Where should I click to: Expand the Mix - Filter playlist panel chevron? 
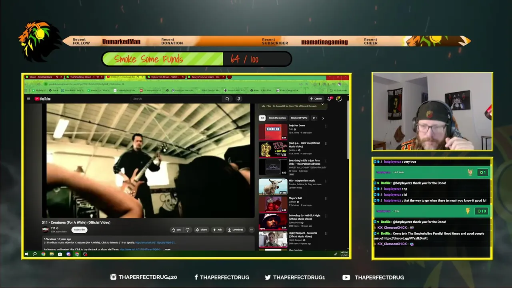pyautogui.click(x=322, y=105)
